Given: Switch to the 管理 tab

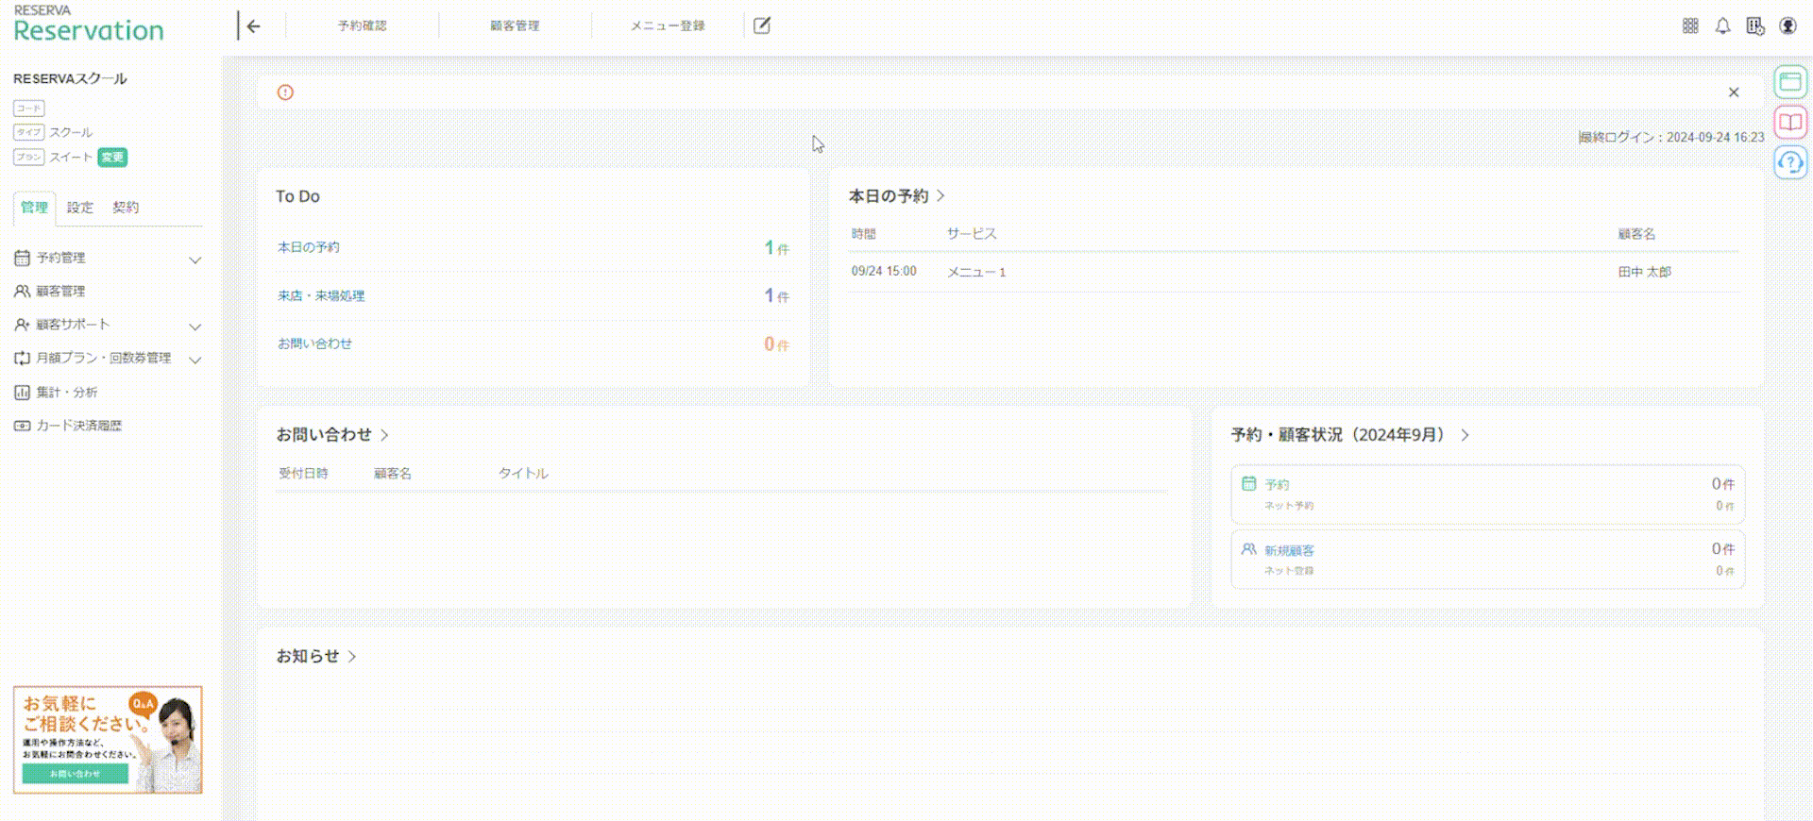Looking at the screenshot, I should tap(34, 208).
